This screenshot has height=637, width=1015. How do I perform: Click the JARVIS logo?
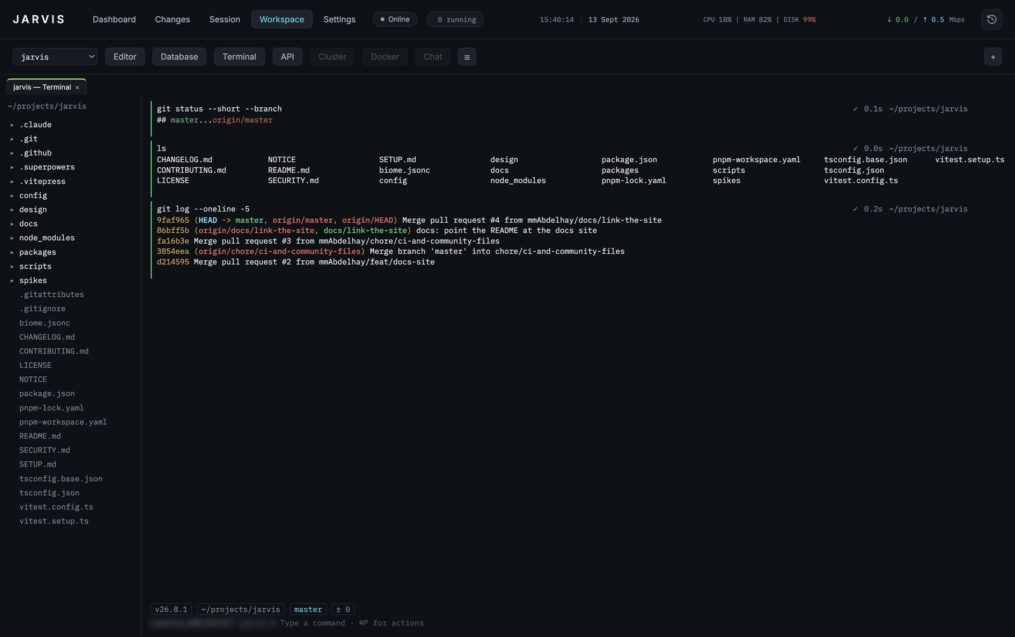pos(39,20)
